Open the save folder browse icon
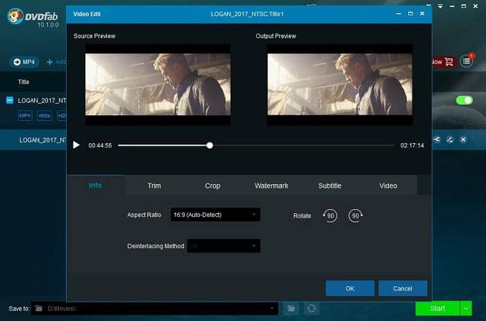486x321 pixels. tap(291, 308)
